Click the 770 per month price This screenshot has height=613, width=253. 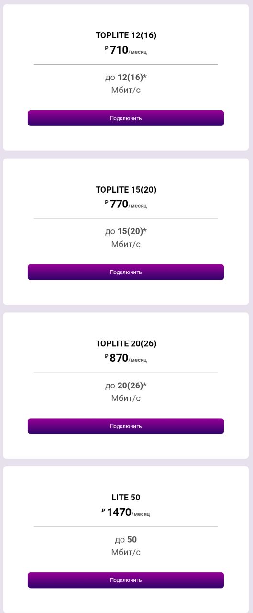click(128, 204)
